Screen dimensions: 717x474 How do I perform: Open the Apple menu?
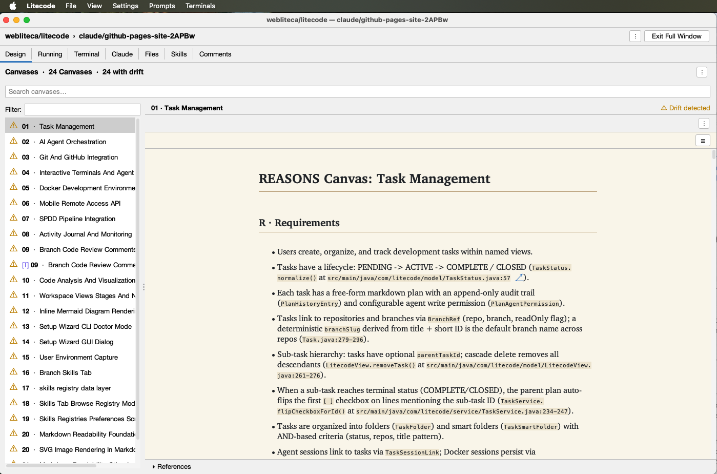point(13,6)
